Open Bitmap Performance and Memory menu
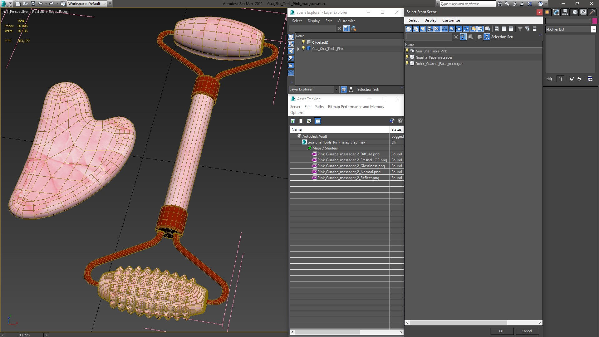The height and width of the screenshot is (337, 599). (356, 107)
